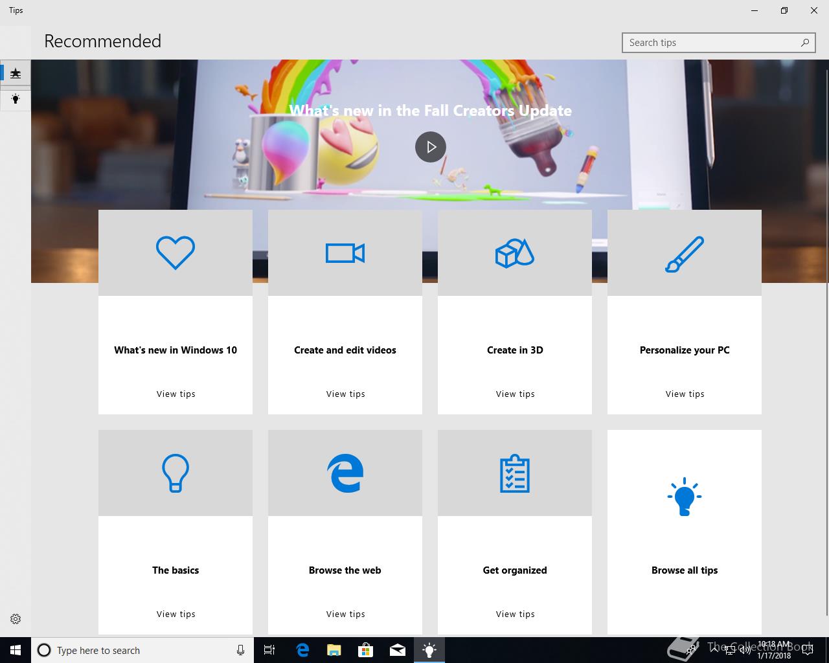Open the Browse all tips label
Image resolution: width=829 pixels, height=663 pixels.
click(x=685, y=570)
